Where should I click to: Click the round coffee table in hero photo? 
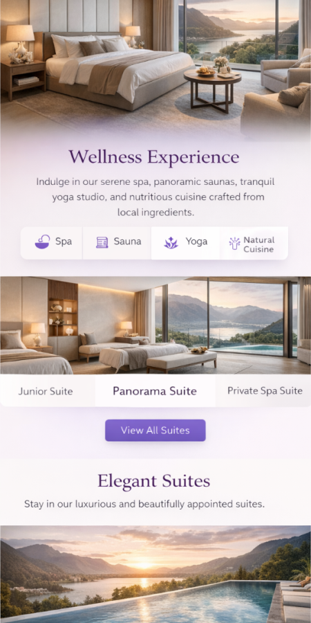tap(212, 88)
